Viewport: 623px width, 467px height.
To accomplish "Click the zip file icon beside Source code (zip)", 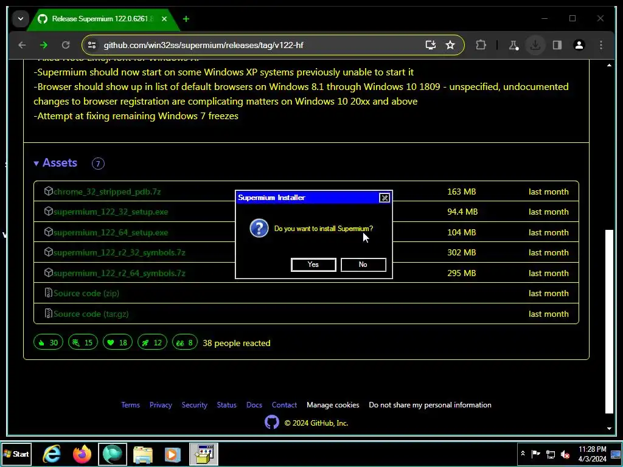I will click(x=49, y=293).
